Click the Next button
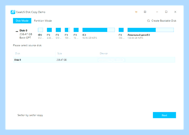This screenshot has width=189, height=135. tap(164, 115)
